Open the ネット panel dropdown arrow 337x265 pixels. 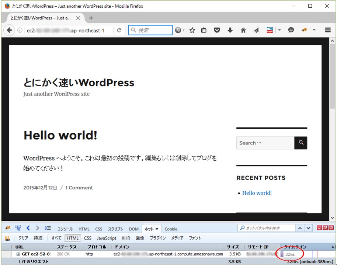[x=157, y=229]
